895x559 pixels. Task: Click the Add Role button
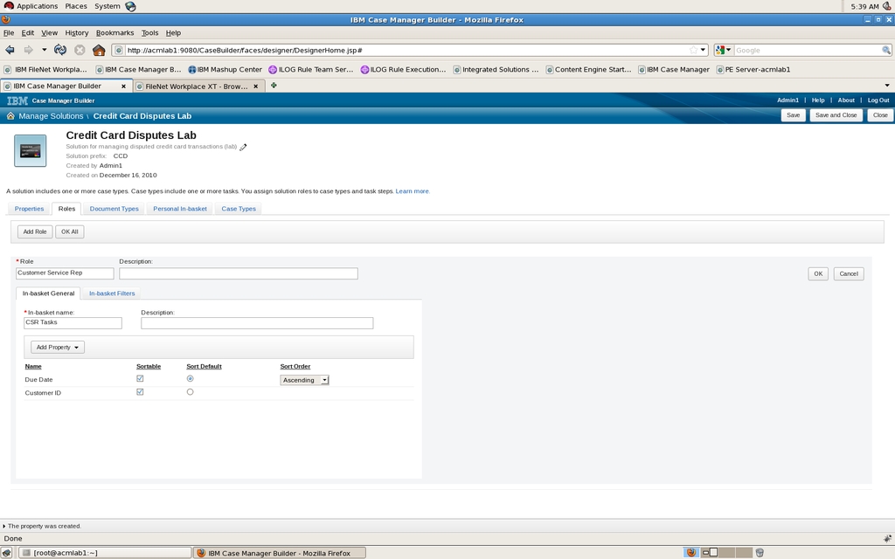point(35,231)
